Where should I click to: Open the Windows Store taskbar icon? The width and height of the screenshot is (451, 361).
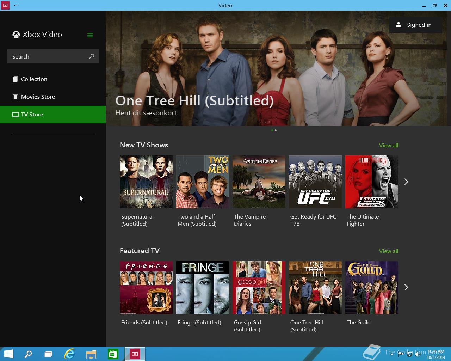pos(113,354)
